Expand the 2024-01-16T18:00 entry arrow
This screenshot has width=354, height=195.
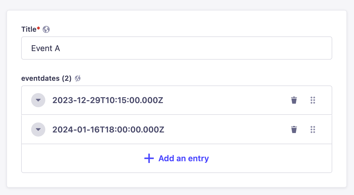38,130
